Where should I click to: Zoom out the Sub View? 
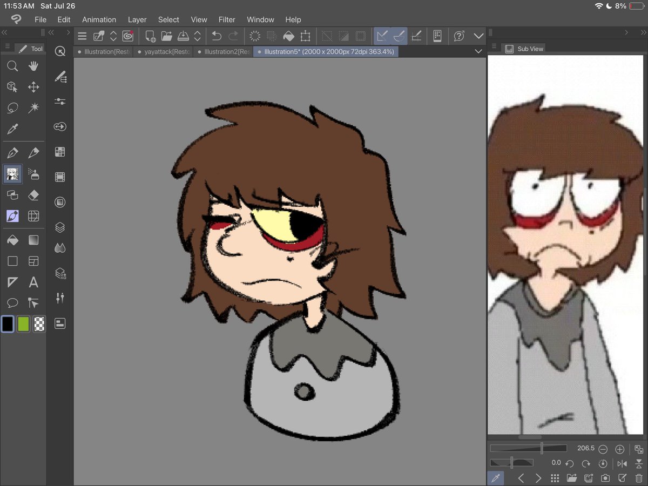click(x=603, y=449)
